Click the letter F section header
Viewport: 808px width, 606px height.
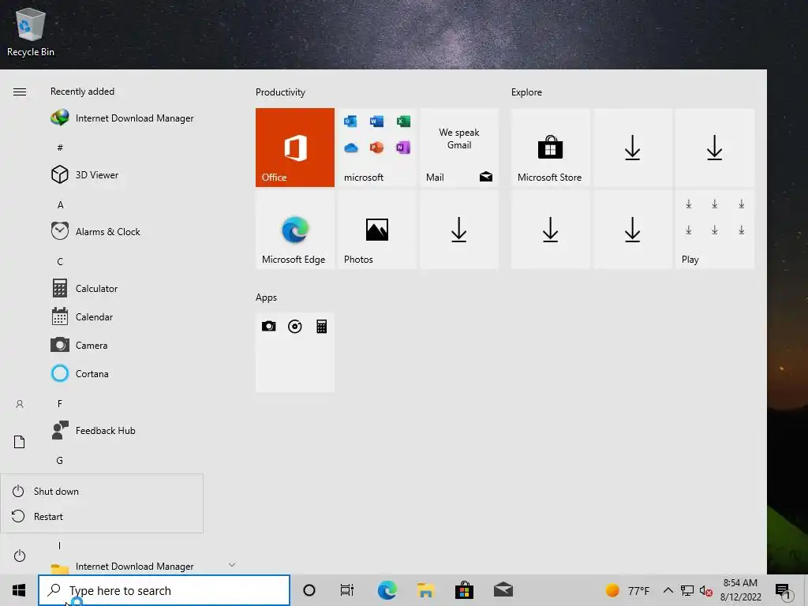[x=60, y=403]
